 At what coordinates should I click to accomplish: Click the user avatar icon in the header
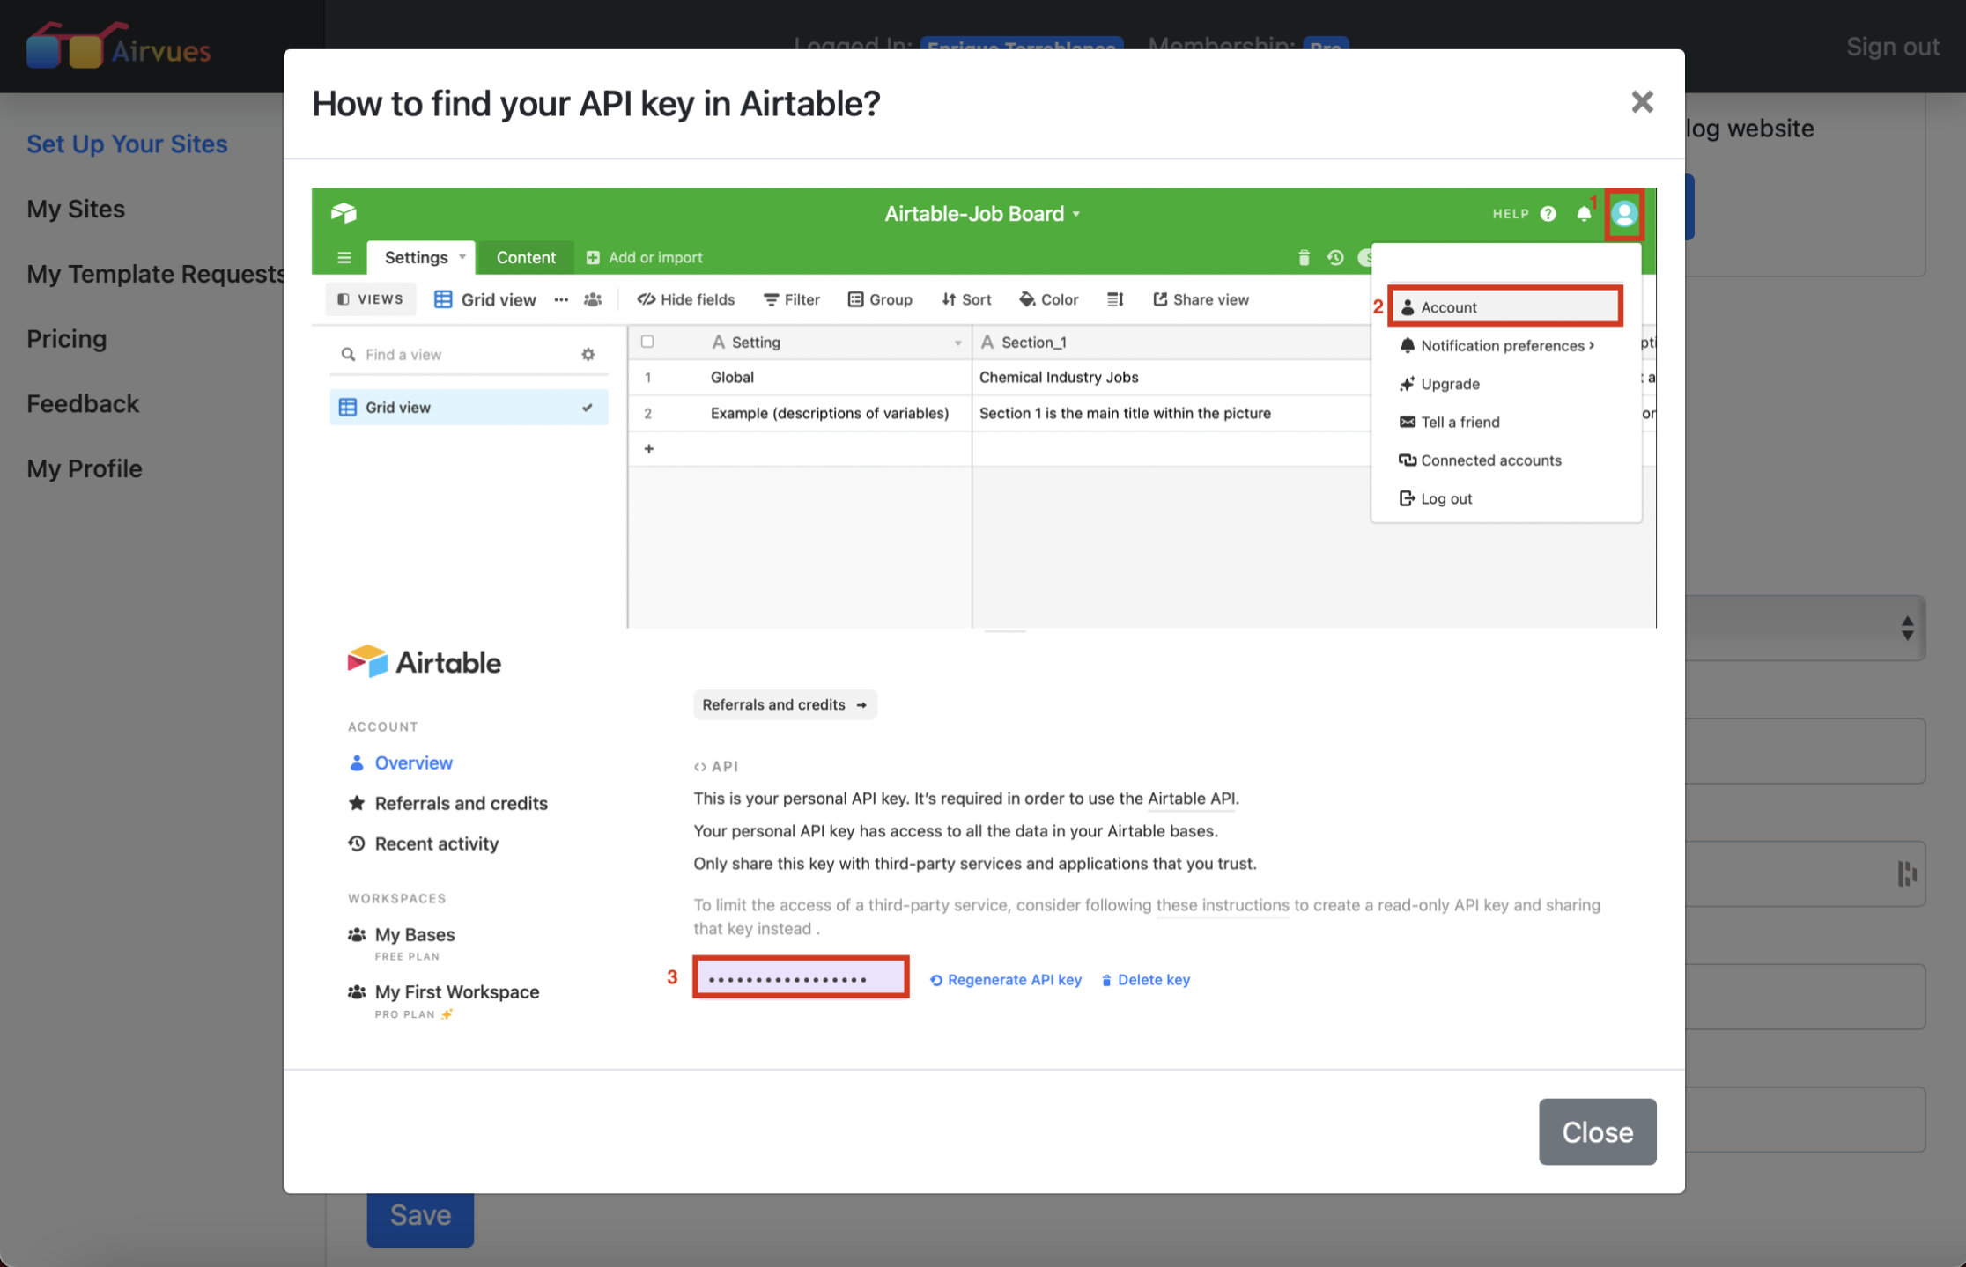[x=1623, y=213]
